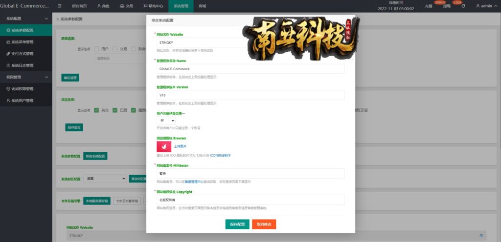
Task: Click the 充值 recharge notification link
Action: pyautogui.click(x=429, y=6)
